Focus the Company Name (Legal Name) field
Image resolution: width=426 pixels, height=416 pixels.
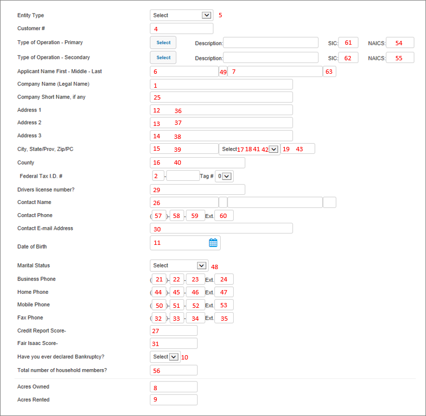pos(221,84)
